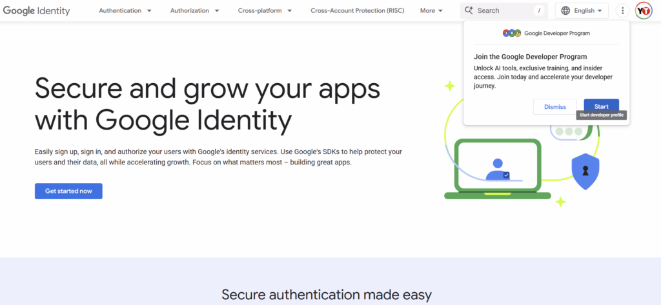661x305 pixels.
Task: Open the YT account avatar
Action: 644,10
